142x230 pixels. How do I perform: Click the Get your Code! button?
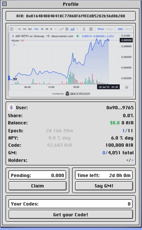pos(70,214)
